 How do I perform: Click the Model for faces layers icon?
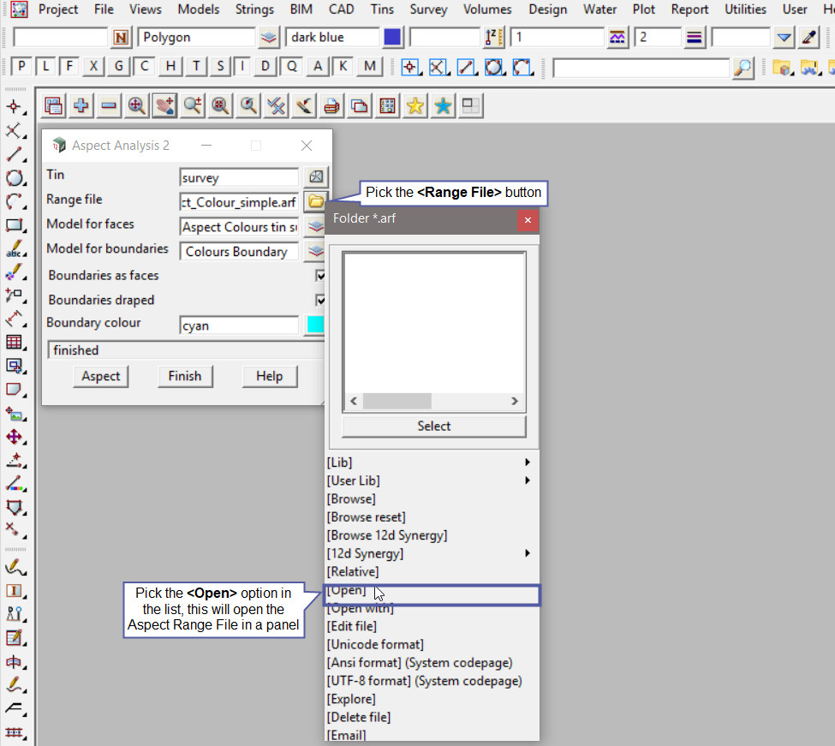click(316, 227)
